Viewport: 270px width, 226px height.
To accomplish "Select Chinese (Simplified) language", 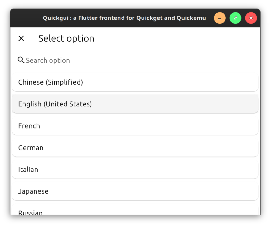I will (x=135, y=82).
